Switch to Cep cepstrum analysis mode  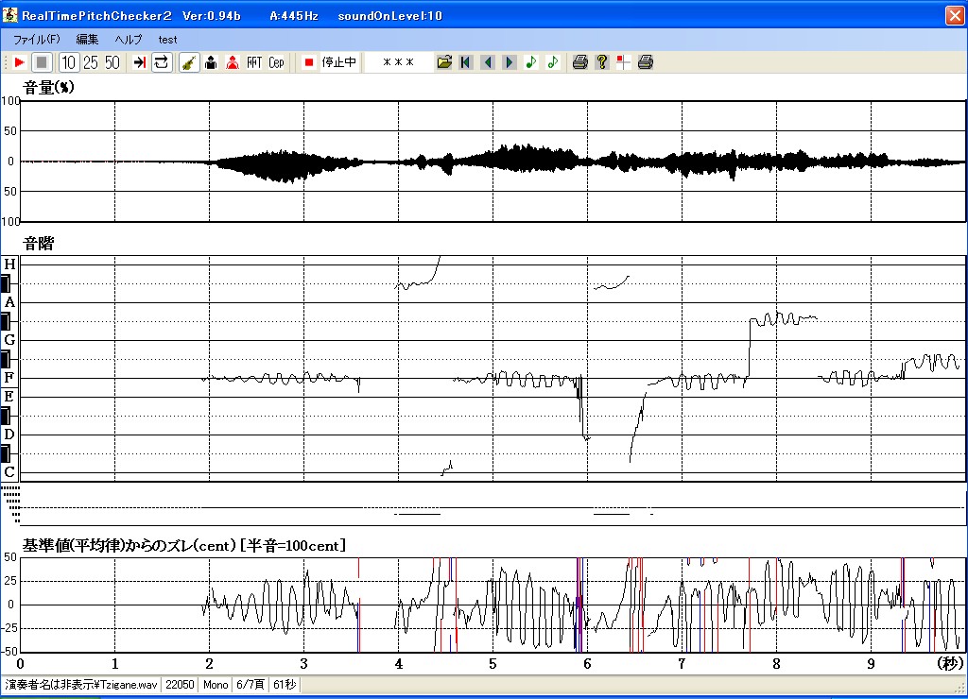(x=276, y=62)
